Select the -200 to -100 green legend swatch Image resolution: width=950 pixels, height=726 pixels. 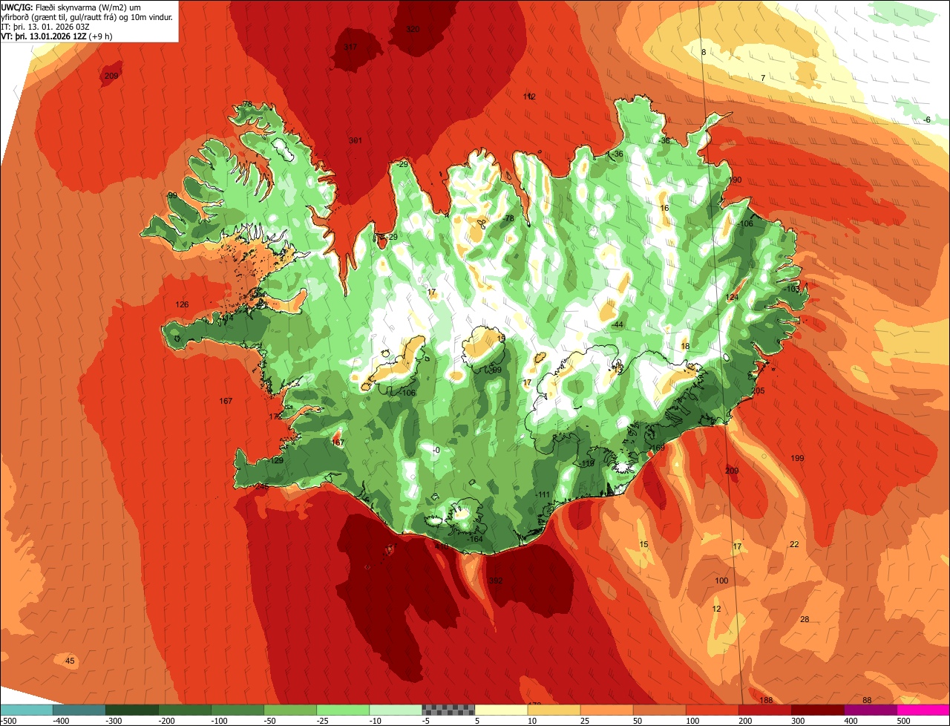[x=184, y=710]
